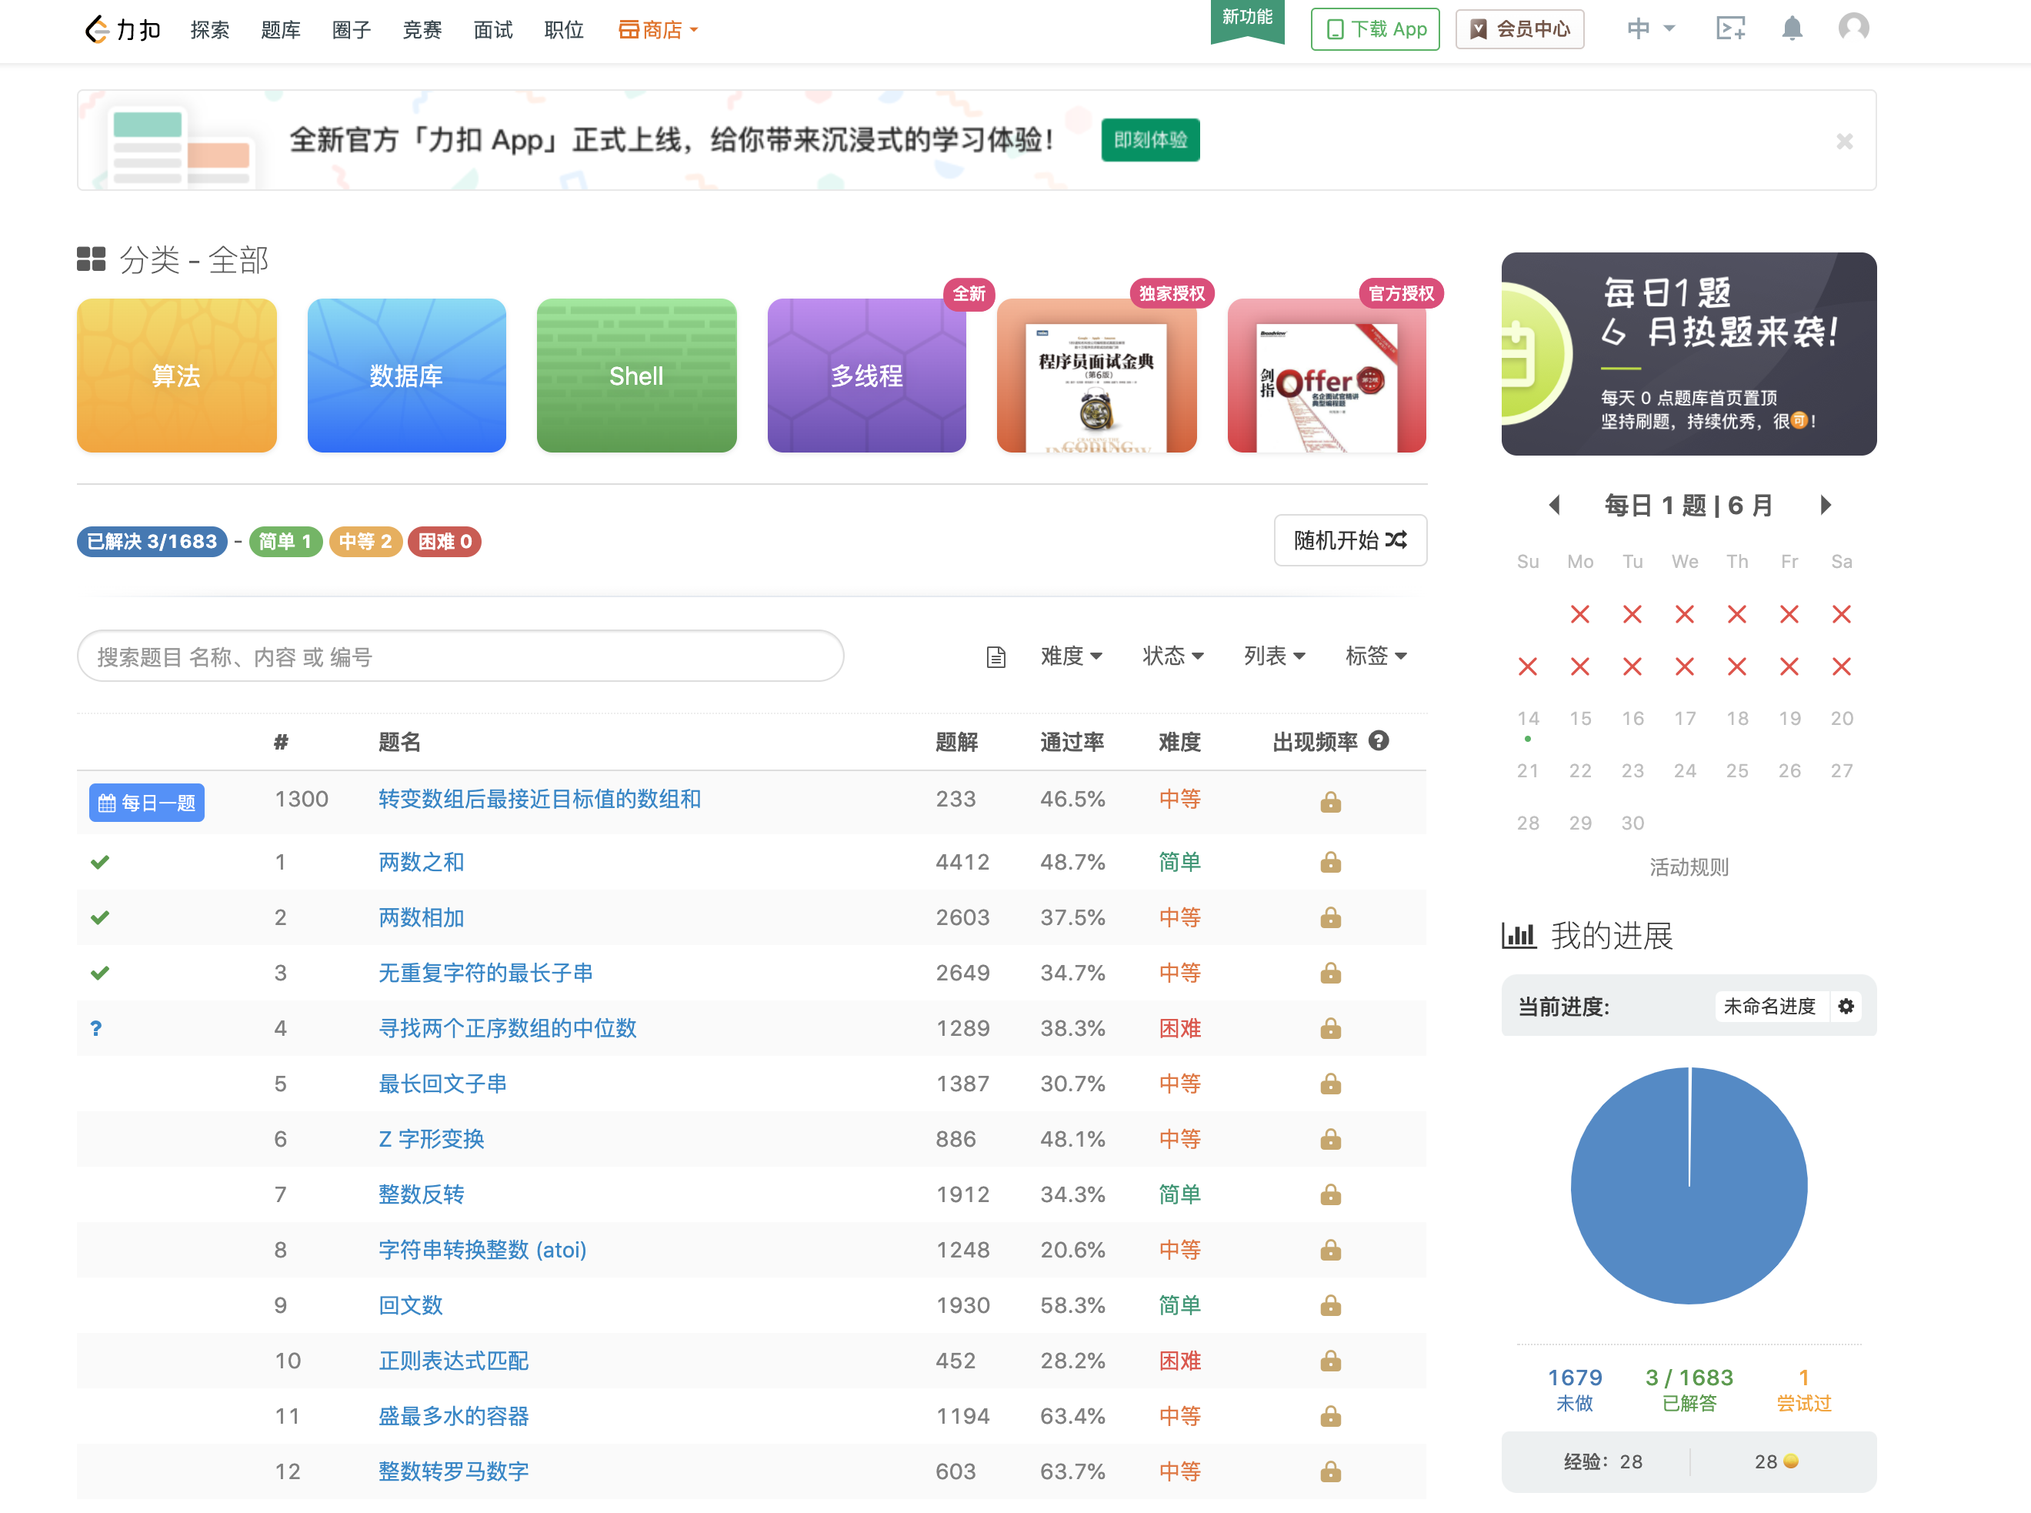Viewport: 2031px width, 1513px height.
Task: Expand the 难度 filter dropdown
Action: [1070, 656]
